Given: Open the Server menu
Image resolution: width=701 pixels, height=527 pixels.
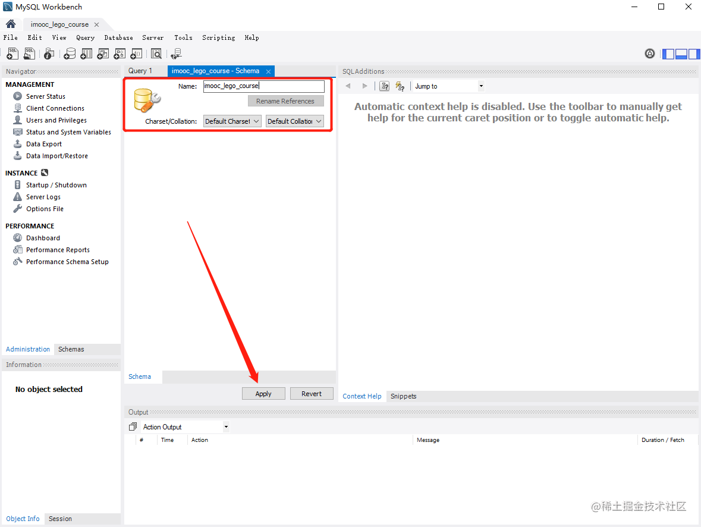Looking at the screenshot, I should point(153,37).
